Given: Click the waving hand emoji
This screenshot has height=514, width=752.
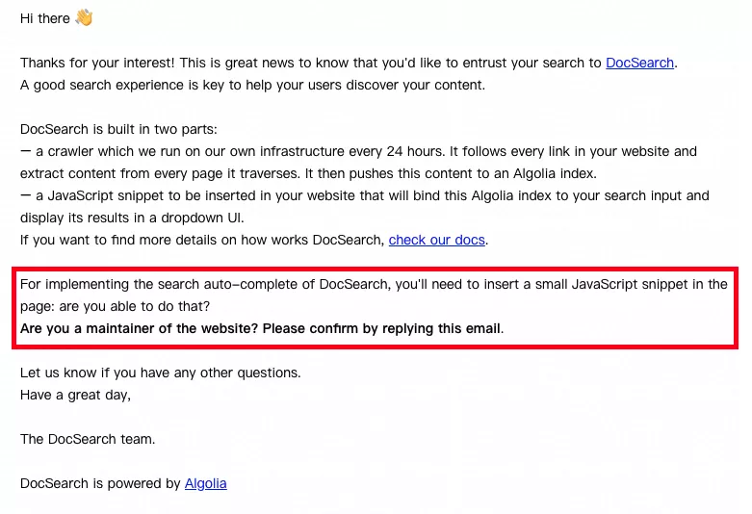Looking at the screenshot, I should pos(84,18).
